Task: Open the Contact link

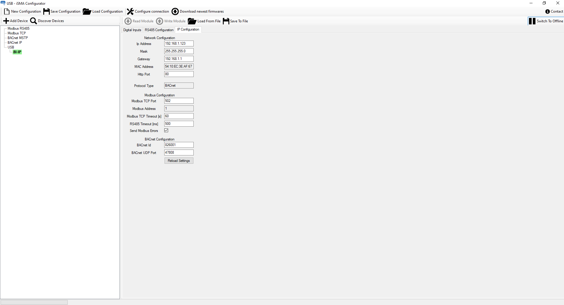Action: [555, 11]
